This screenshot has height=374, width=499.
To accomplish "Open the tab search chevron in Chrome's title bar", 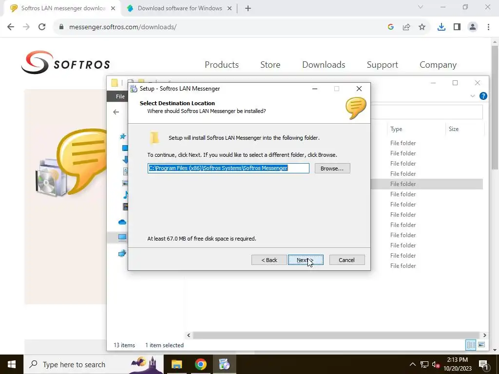I will (x=421, y=7).
